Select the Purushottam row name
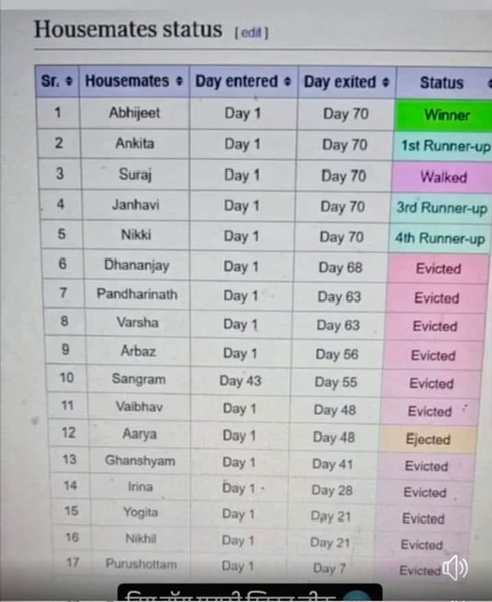This screenshot has width=492, height=602. 141,564
